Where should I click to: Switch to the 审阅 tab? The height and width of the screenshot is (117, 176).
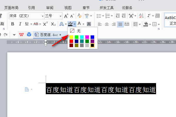(x=50, y=8)
